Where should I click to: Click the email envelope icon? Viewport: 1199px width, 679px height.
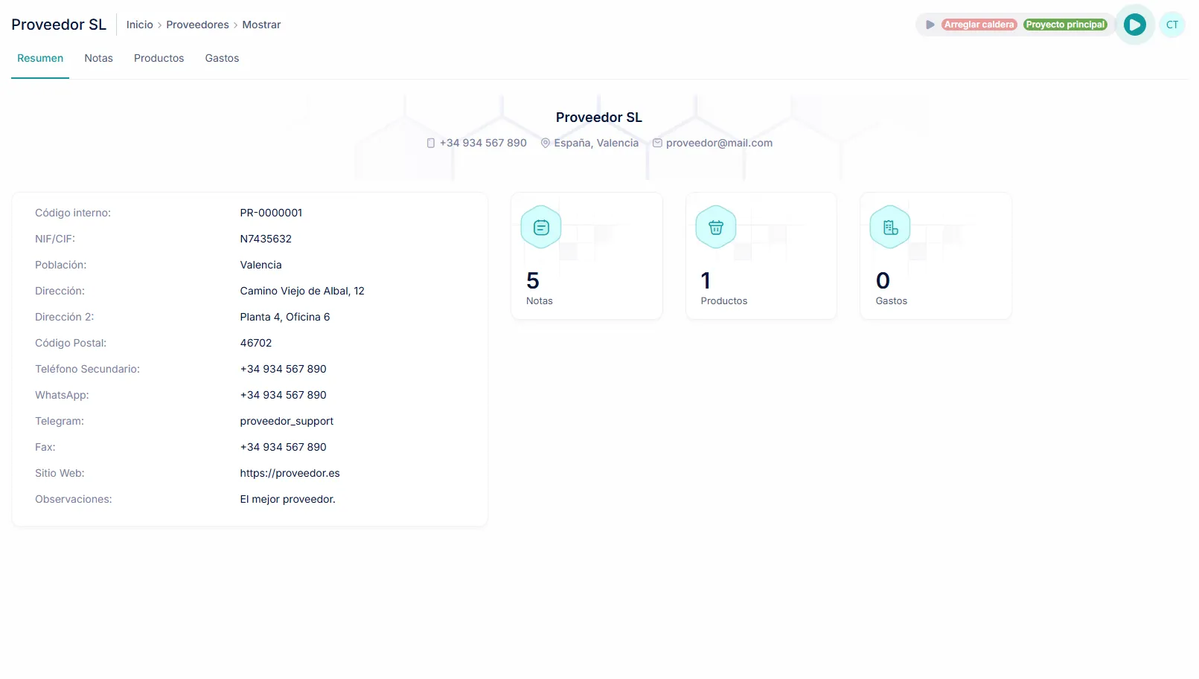tap(657, 143)
